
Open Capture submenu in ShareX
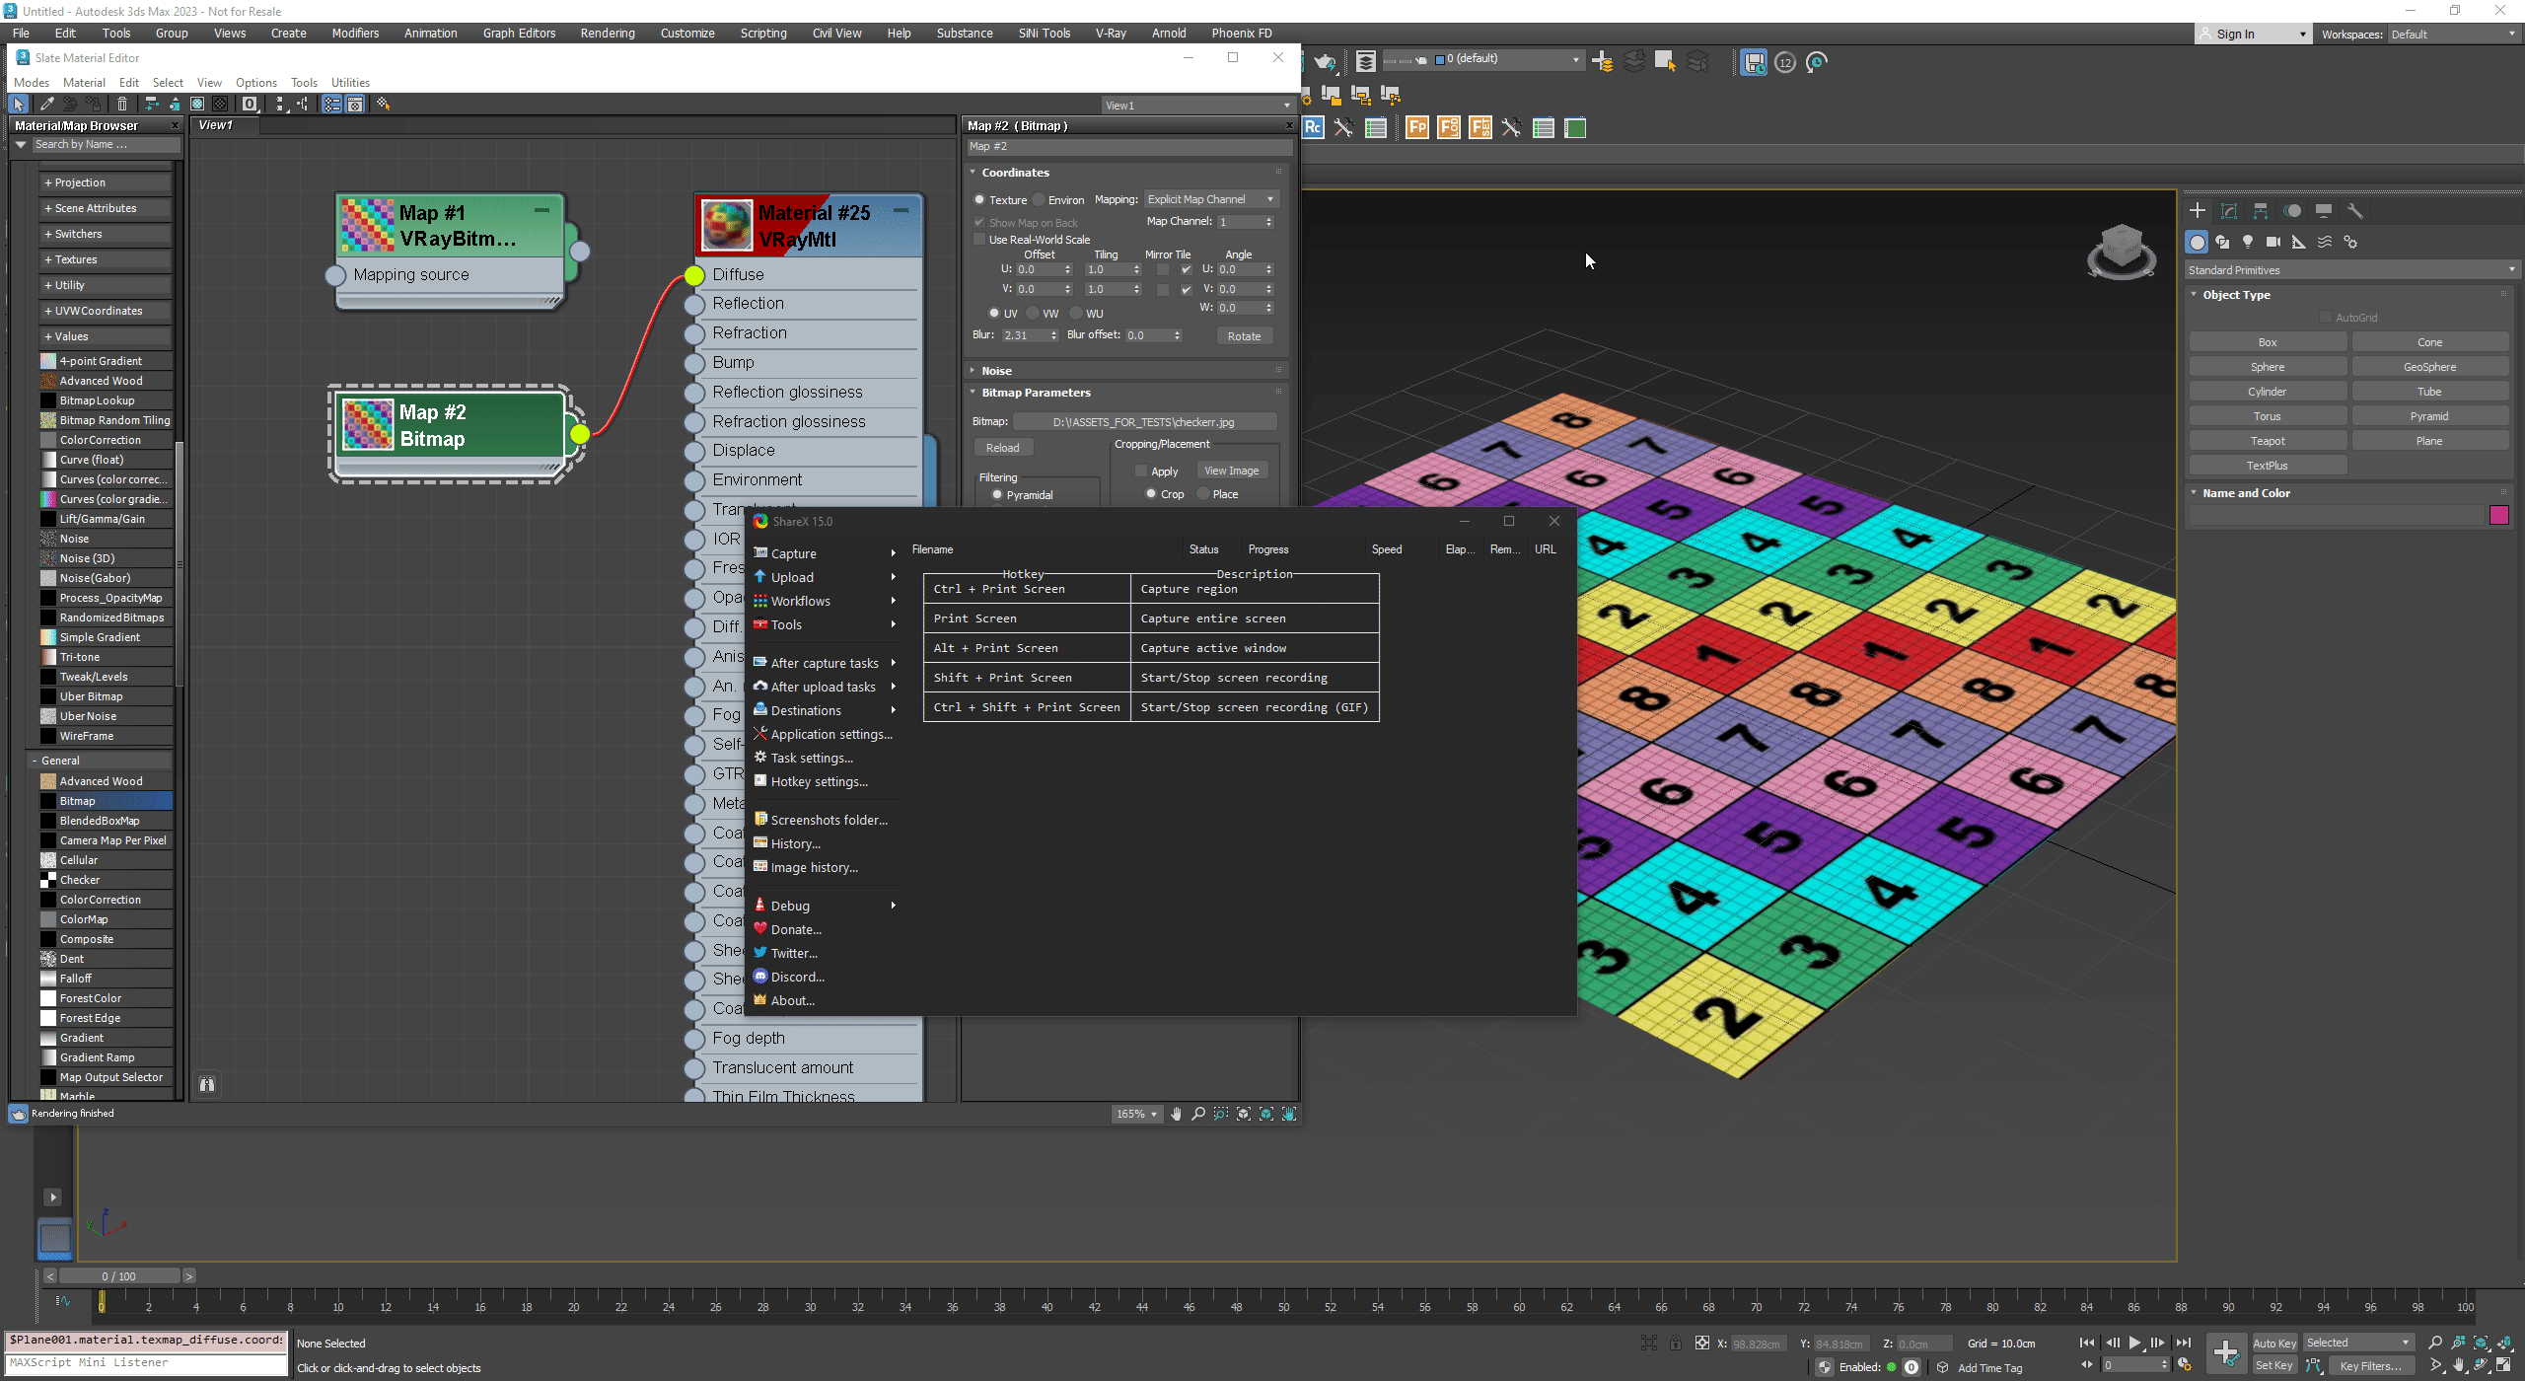click(x=825, y=553)
